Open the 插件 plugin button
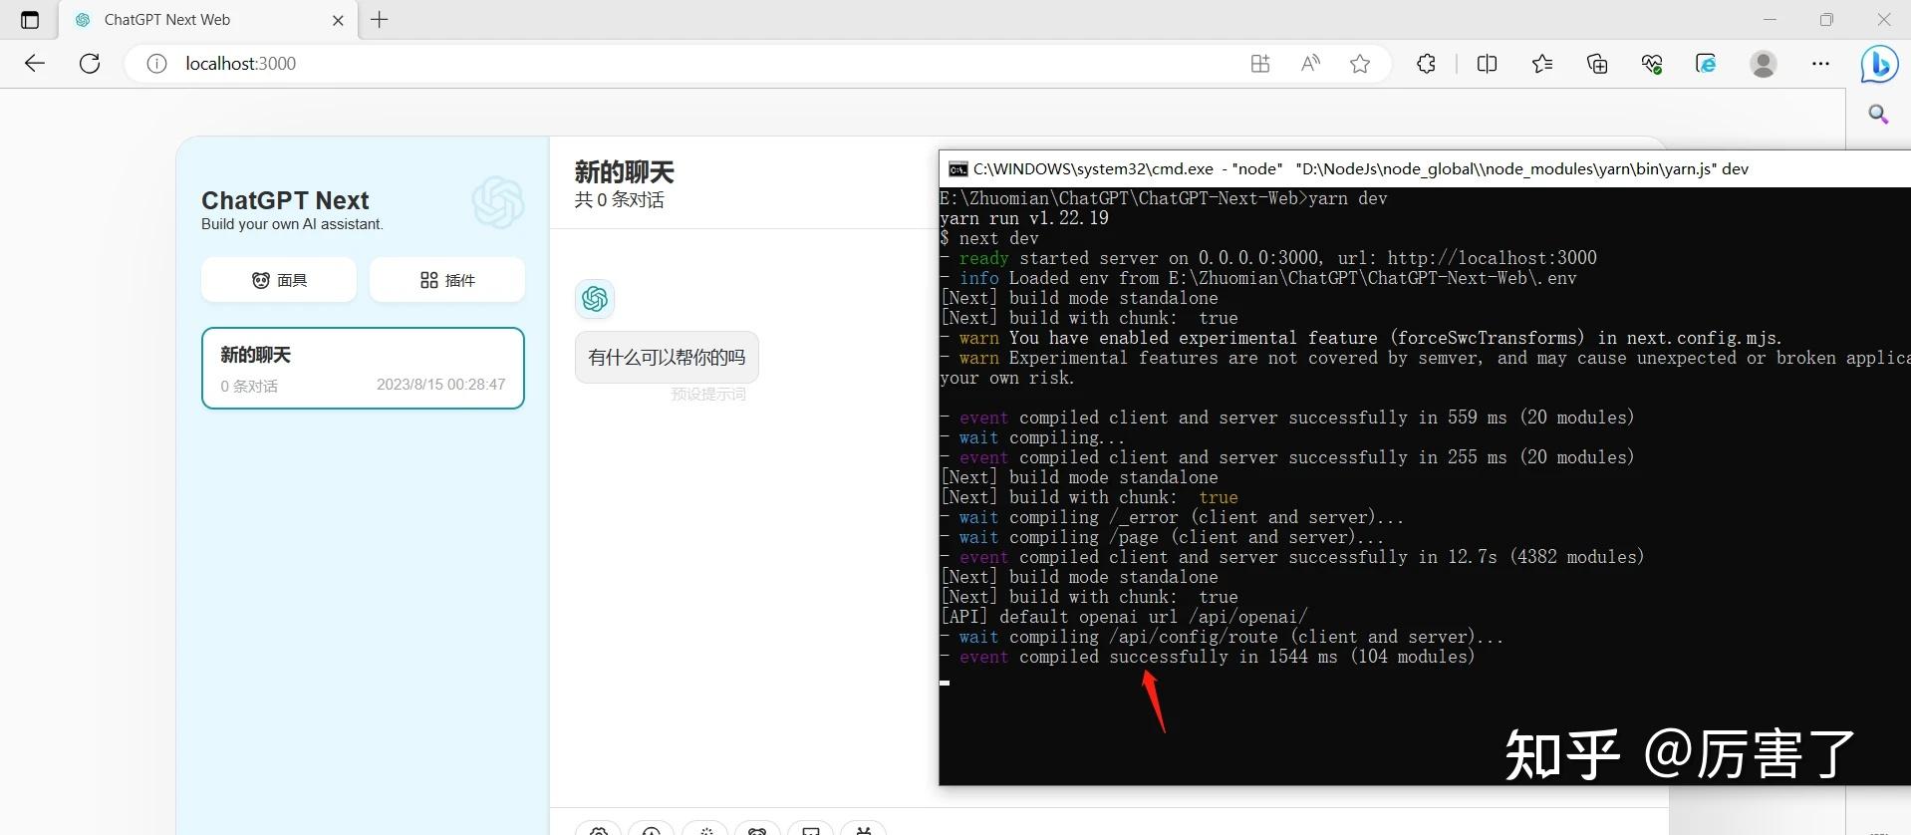The image size is (1911, 835). (447, 280)
